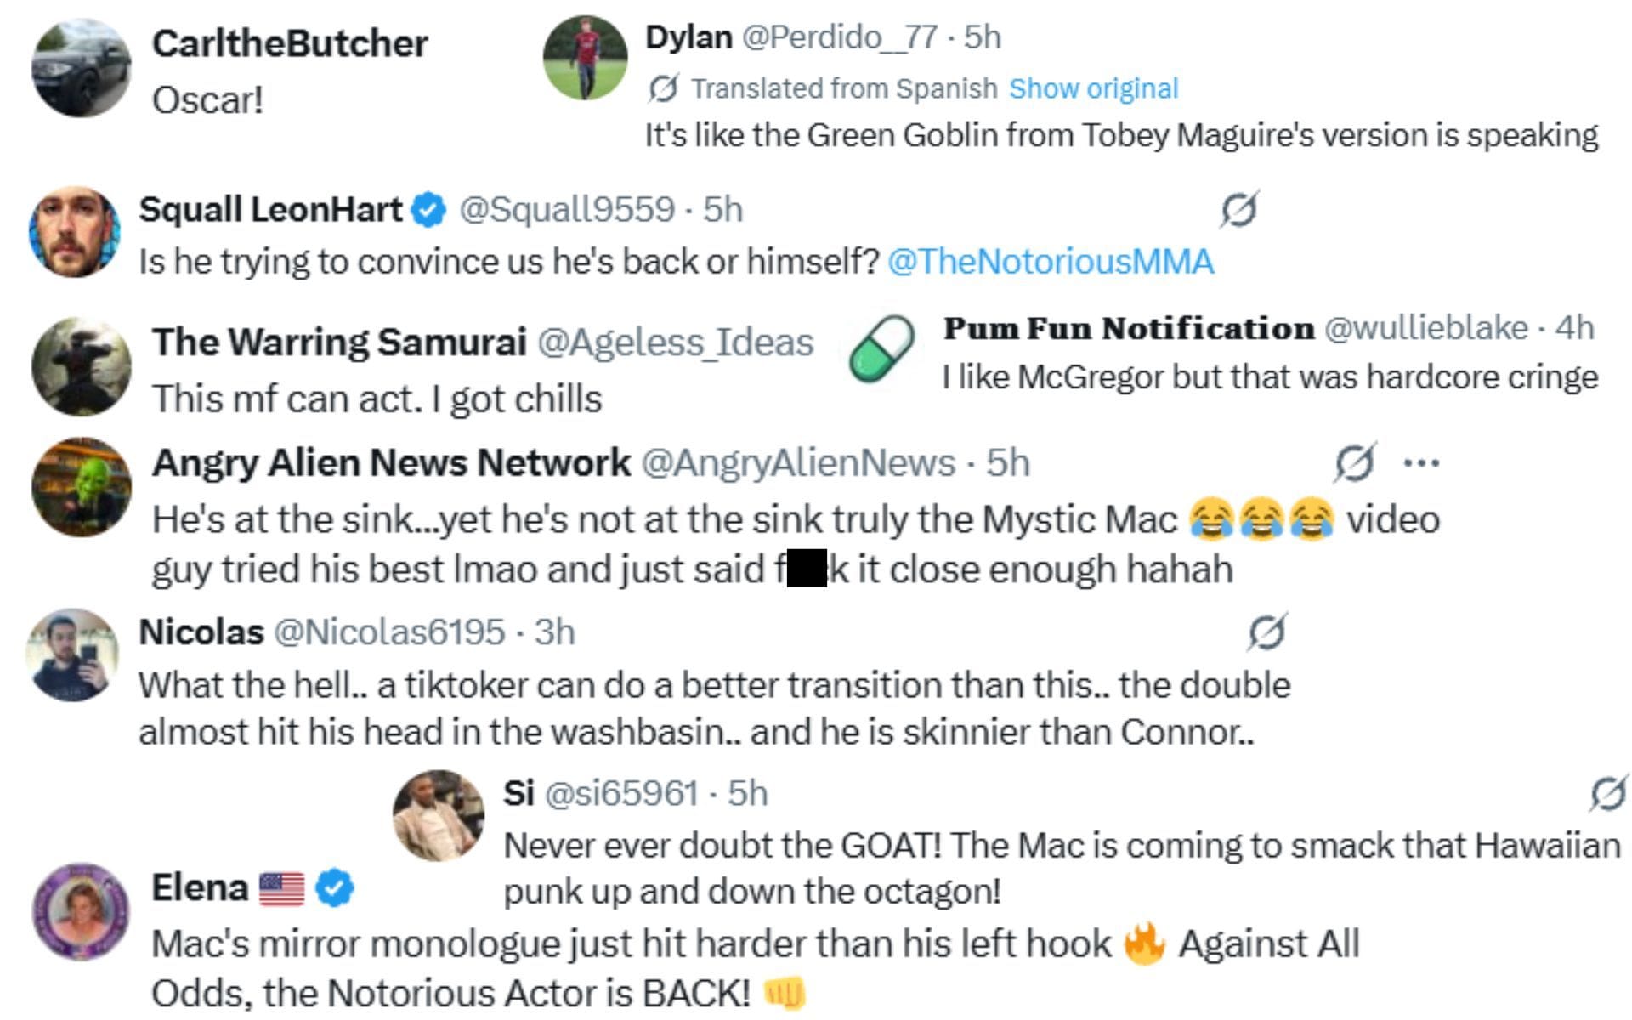Screen dimensions: 1632x1020
Task: Click Elena's blue verified checkmark badge
Action: (x=335, y=888)
